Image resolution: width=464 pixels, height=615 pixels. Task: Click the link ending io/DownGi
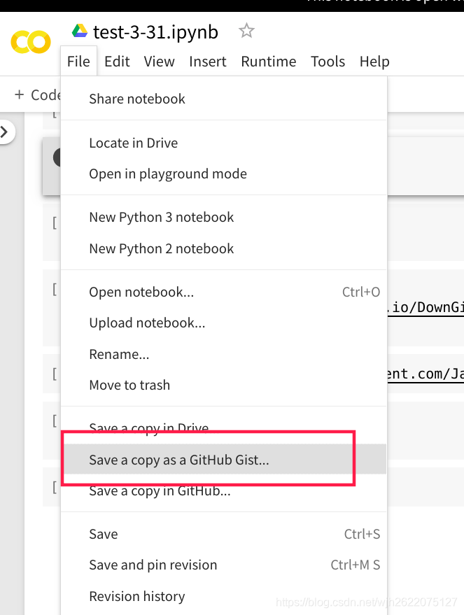coord(426,308)
